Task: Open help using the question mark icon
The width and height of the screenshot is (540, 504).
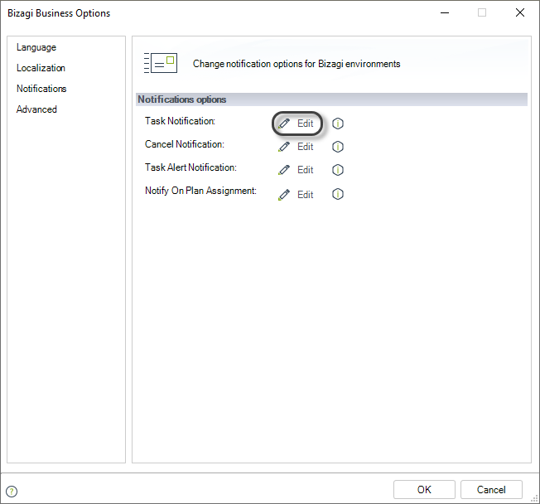Action: click(x=12, y=492)
